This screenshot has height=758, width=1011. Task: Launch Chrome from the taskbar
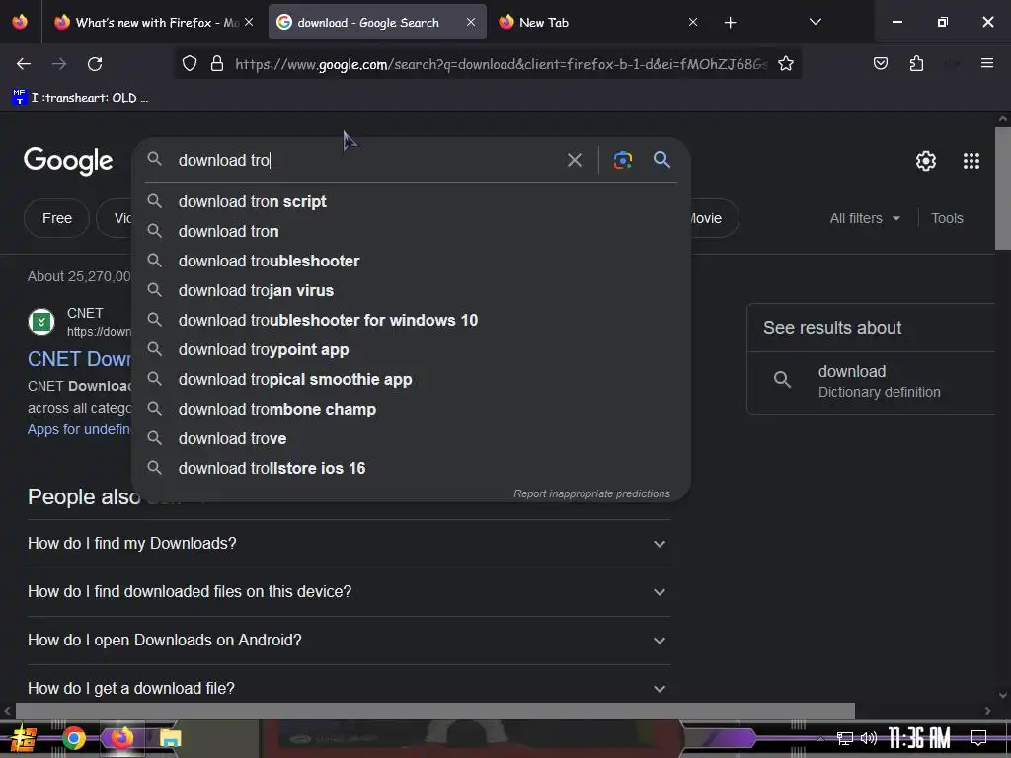pos(74,738)
